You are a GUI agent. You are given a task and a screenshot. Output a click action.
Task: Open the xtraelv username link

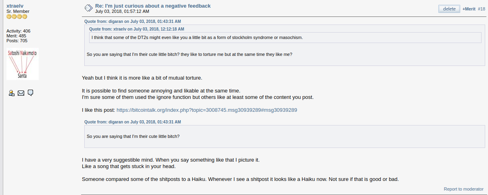click(15, 6)
